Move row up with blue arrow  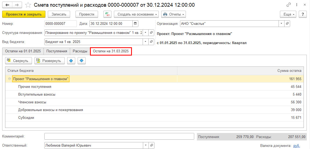[71, 61]
